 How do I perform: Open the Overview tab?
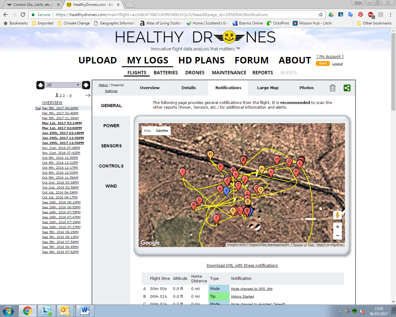[150, 88]
